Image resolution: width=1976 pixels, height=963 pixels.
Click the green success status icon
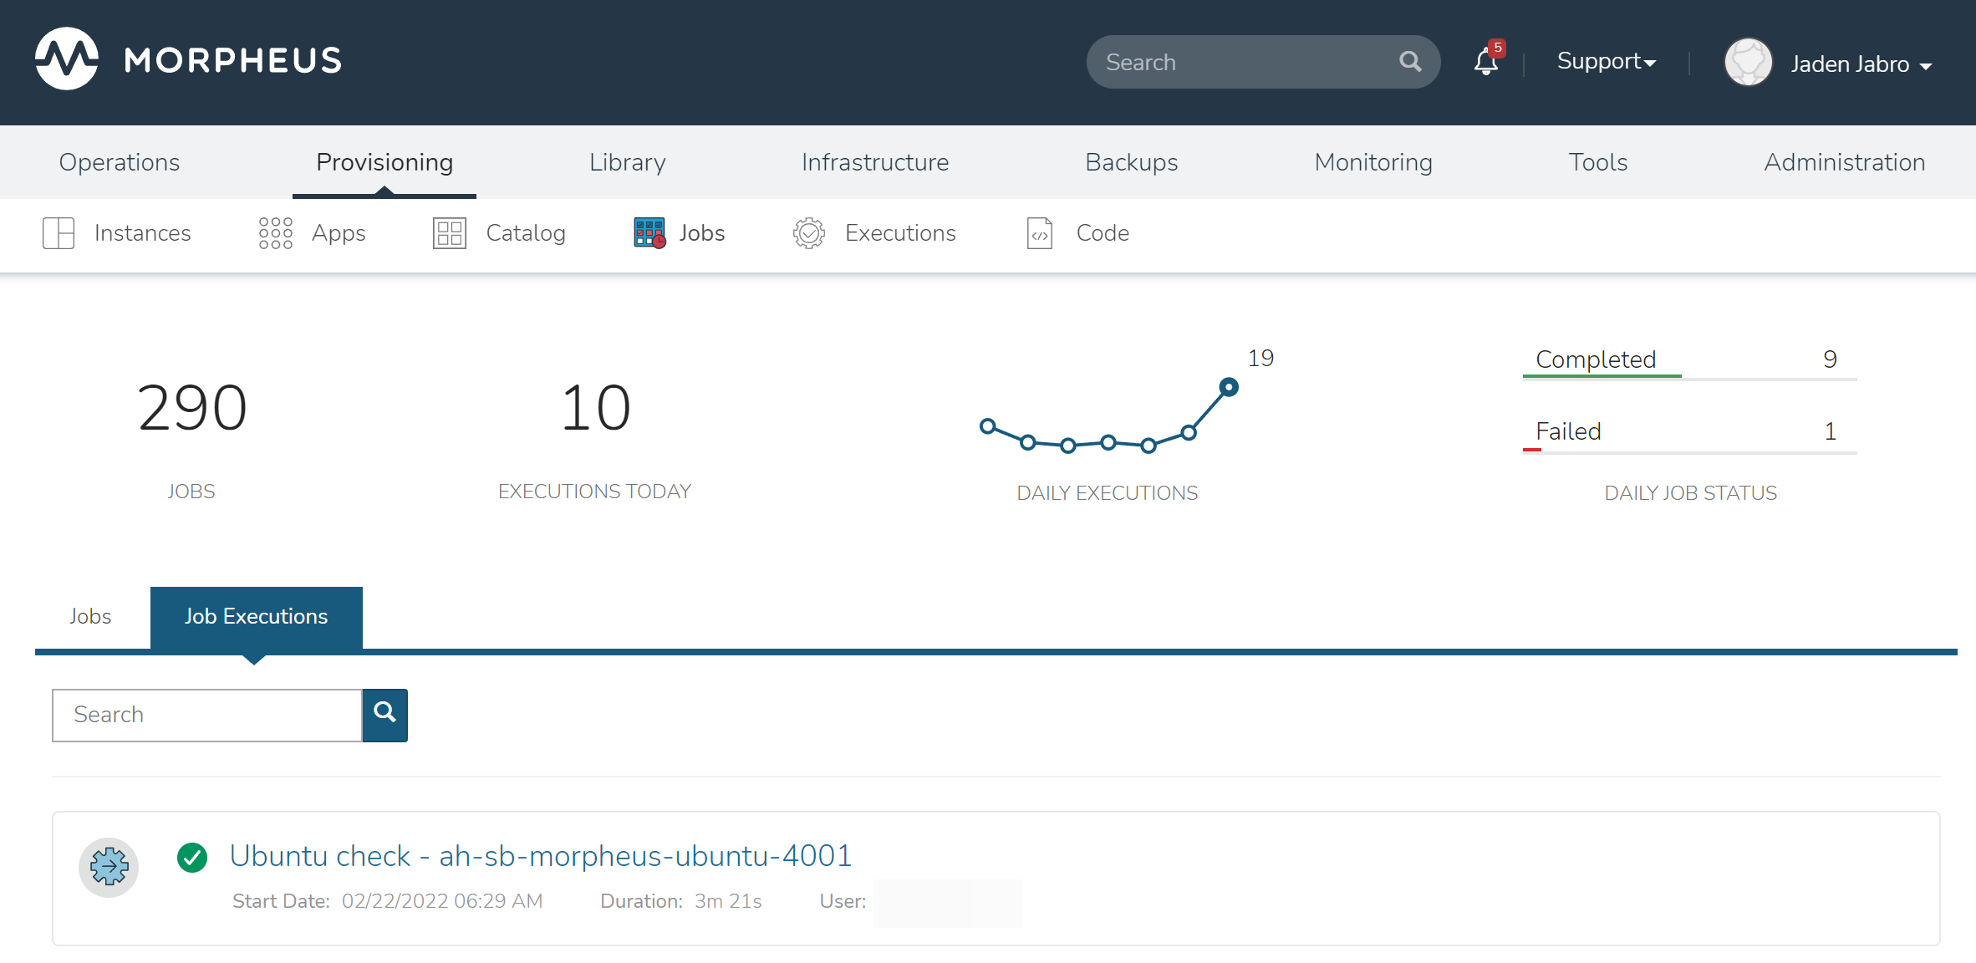(192, 857)
